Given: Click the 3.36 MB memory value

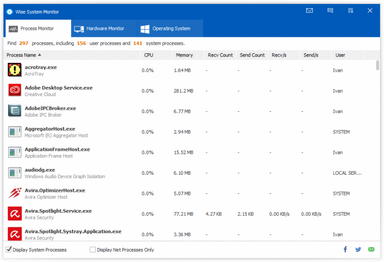Looking at the screenshot, I should coord(182,235).
